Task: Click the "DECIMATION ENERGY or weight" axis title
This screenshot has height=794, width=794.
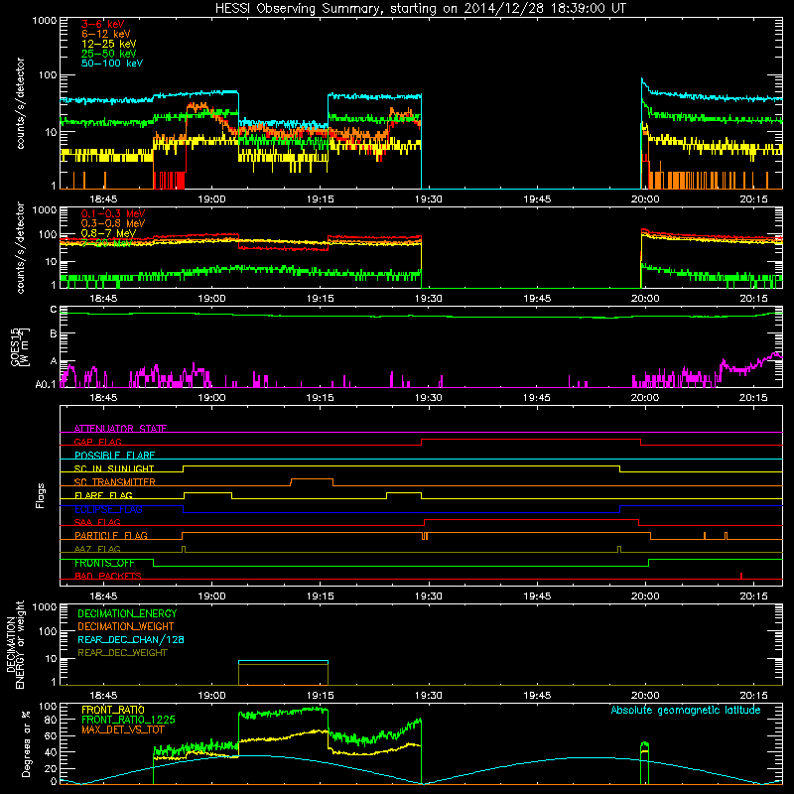Action: click(x=15, y=644)
